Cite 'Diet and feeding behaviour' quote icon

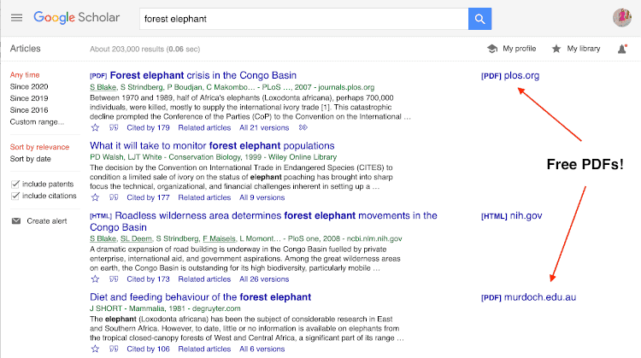tap(114, 349)
